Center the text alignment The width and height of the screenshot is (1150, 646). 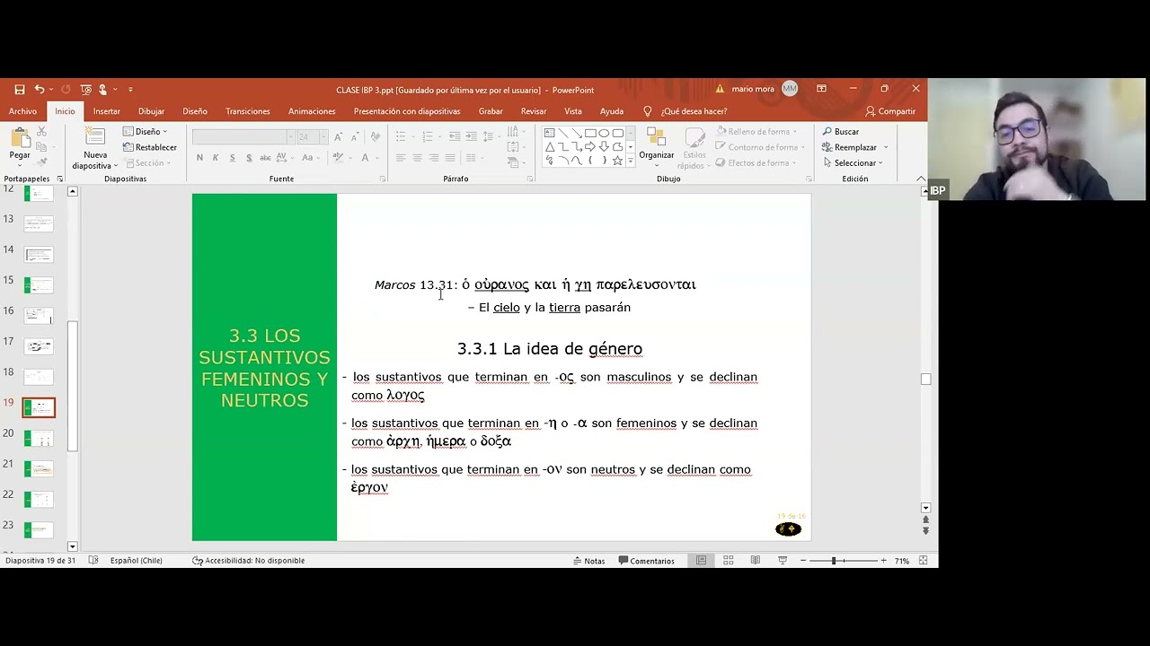click(x=417, y=158)
